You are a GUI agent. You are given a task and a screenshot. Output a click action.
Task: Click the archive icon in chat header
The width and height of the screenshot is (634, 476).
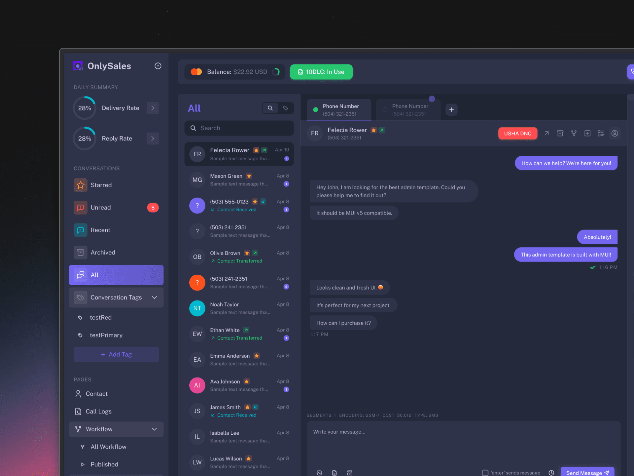tap(560, 133)
